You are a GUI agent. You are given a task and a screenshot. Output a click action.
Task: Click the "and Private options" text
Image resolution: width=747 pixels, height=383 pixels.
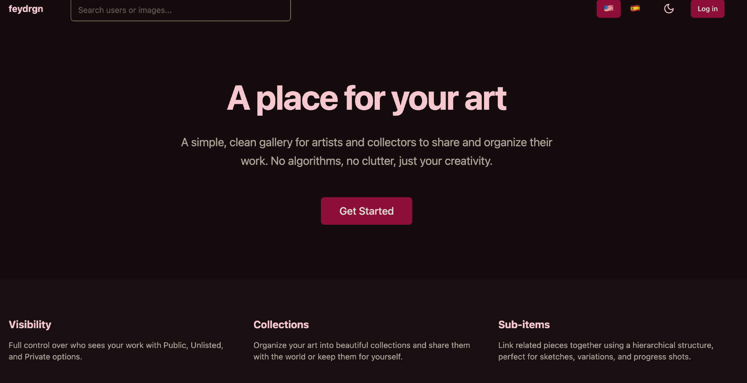coord(45,357)
